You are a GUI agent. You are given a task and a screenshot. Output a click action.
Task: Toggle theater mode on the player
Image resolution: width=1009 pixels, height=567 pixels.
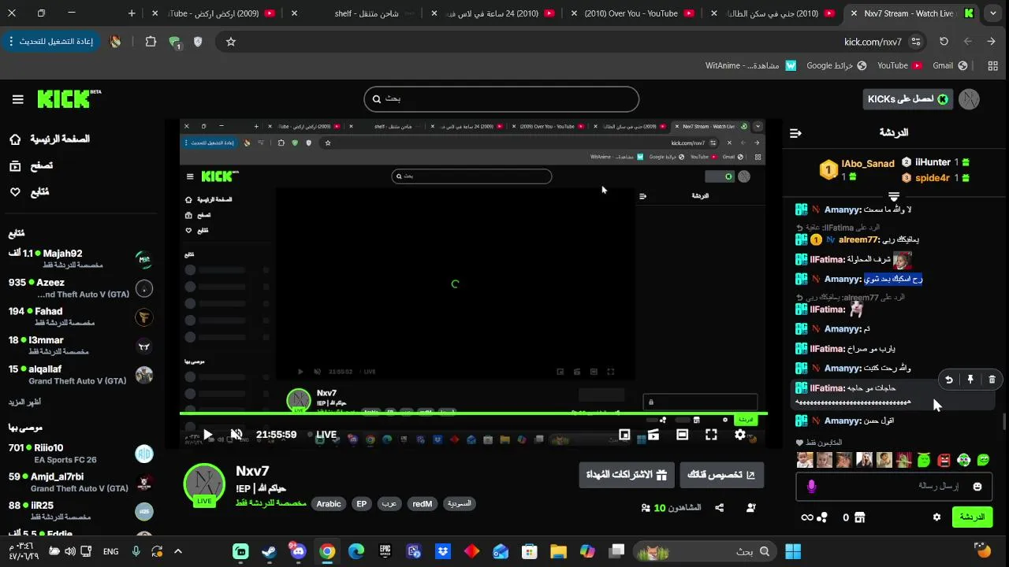click(683, 435)
